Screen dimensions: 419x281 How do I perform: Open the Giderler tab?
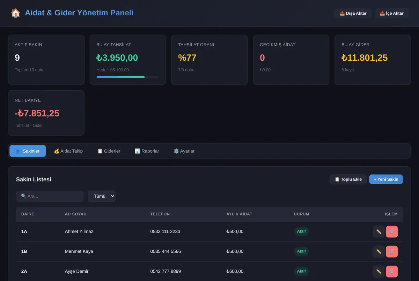pos(109,151)
